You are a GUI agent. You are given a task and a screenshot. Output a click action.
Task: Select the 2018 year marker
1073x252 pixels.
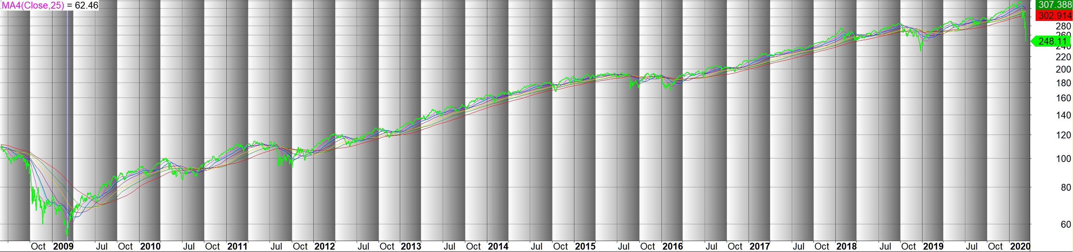tap(846, 246)
